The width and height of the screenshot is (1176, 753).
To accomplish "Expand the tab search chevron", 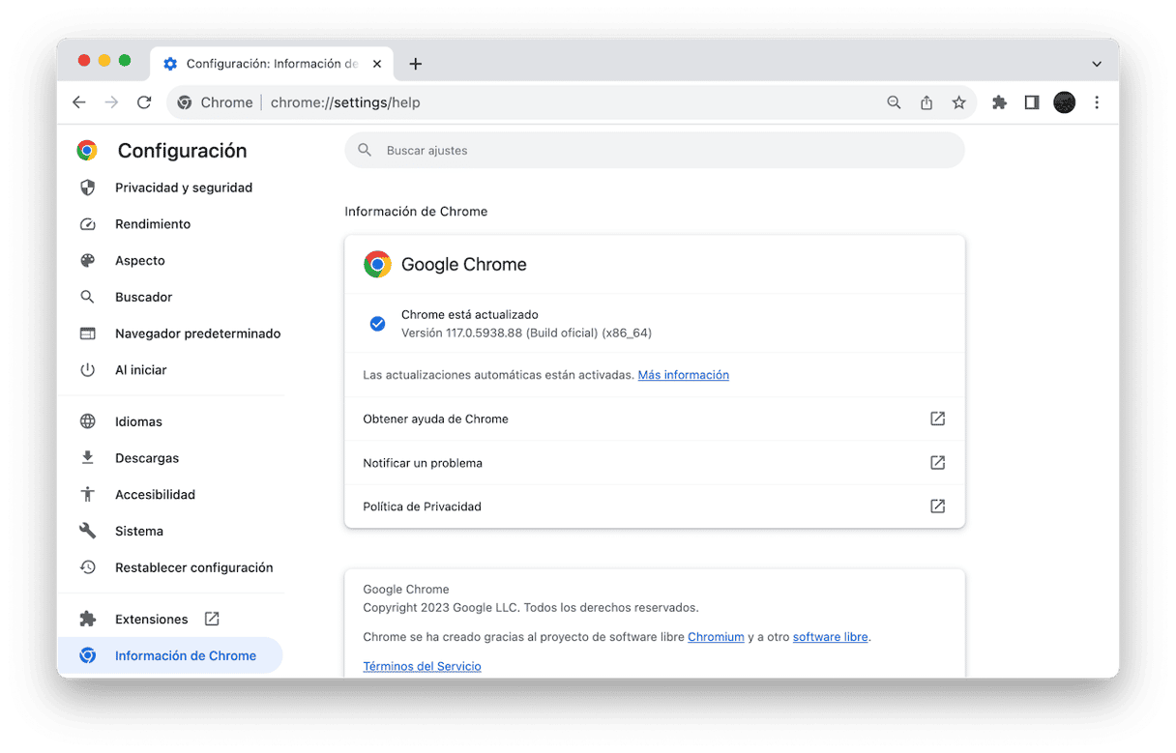I will tap(1097, 64).
